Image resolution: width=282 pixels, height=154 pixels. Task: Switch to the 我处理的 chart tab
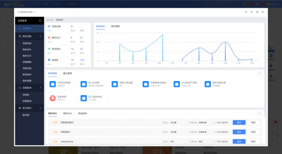click(115, 26)
